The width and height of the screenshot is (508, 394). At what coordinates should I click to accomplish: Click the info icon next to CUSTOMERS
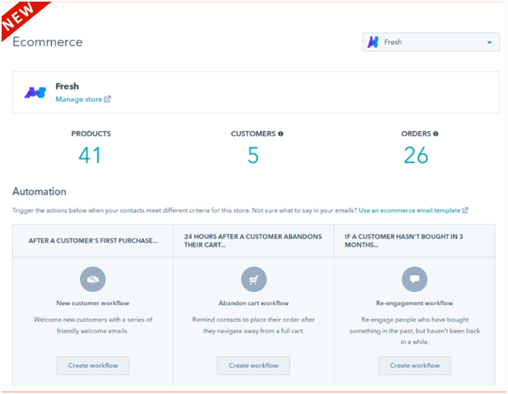[281, 133]
